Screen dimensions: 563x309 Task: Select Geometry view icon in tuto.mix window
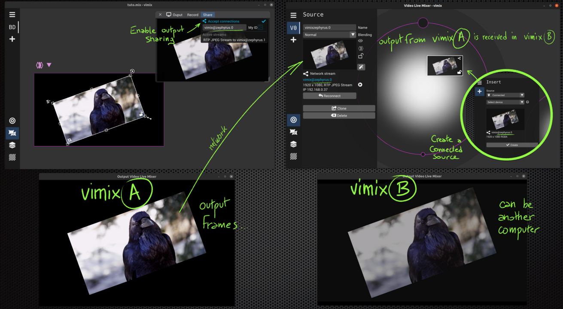(x=12, y=133)
